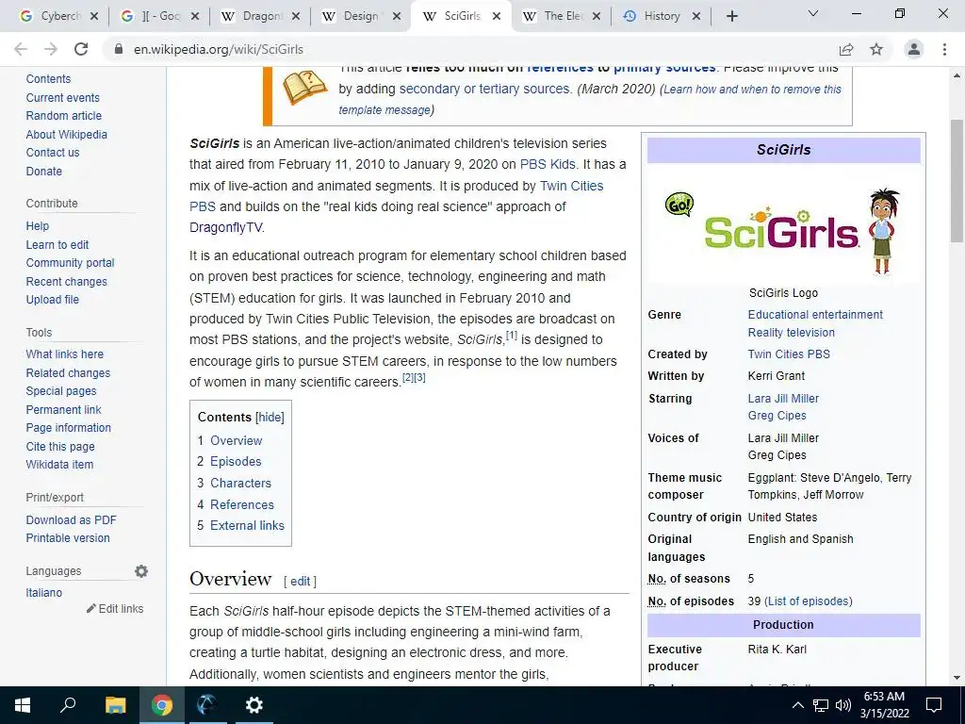Open a new tab with plus
The image size is (965, 724).
[x=731, y=17]
